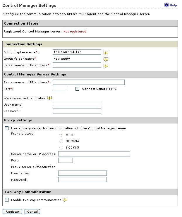The image size is (182, 217).
Task: Choose SOCKS5 proxy protocol
Action: (x=61, y=148)
